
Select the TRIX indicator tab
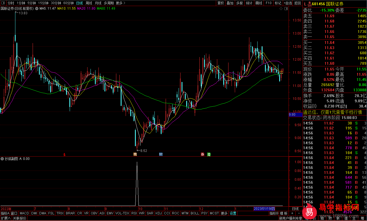tap(60, 213)
